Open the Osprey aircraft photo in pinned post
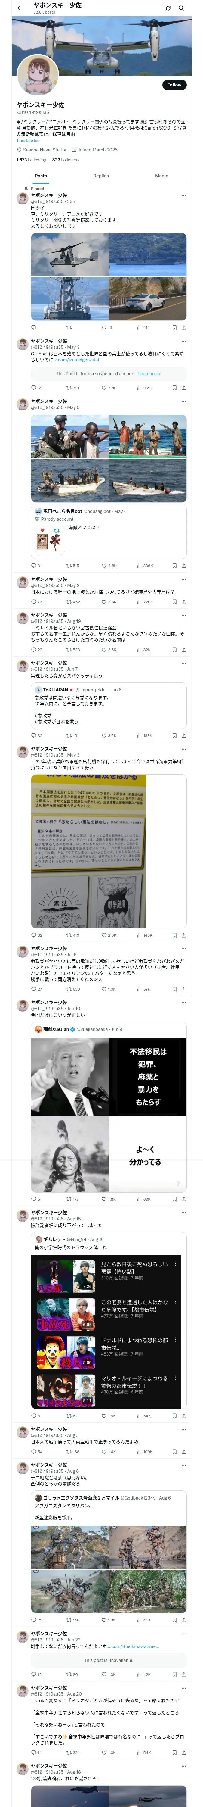Image resolution: width=203 pixels, height=1807 pixels. pos(69,254)
